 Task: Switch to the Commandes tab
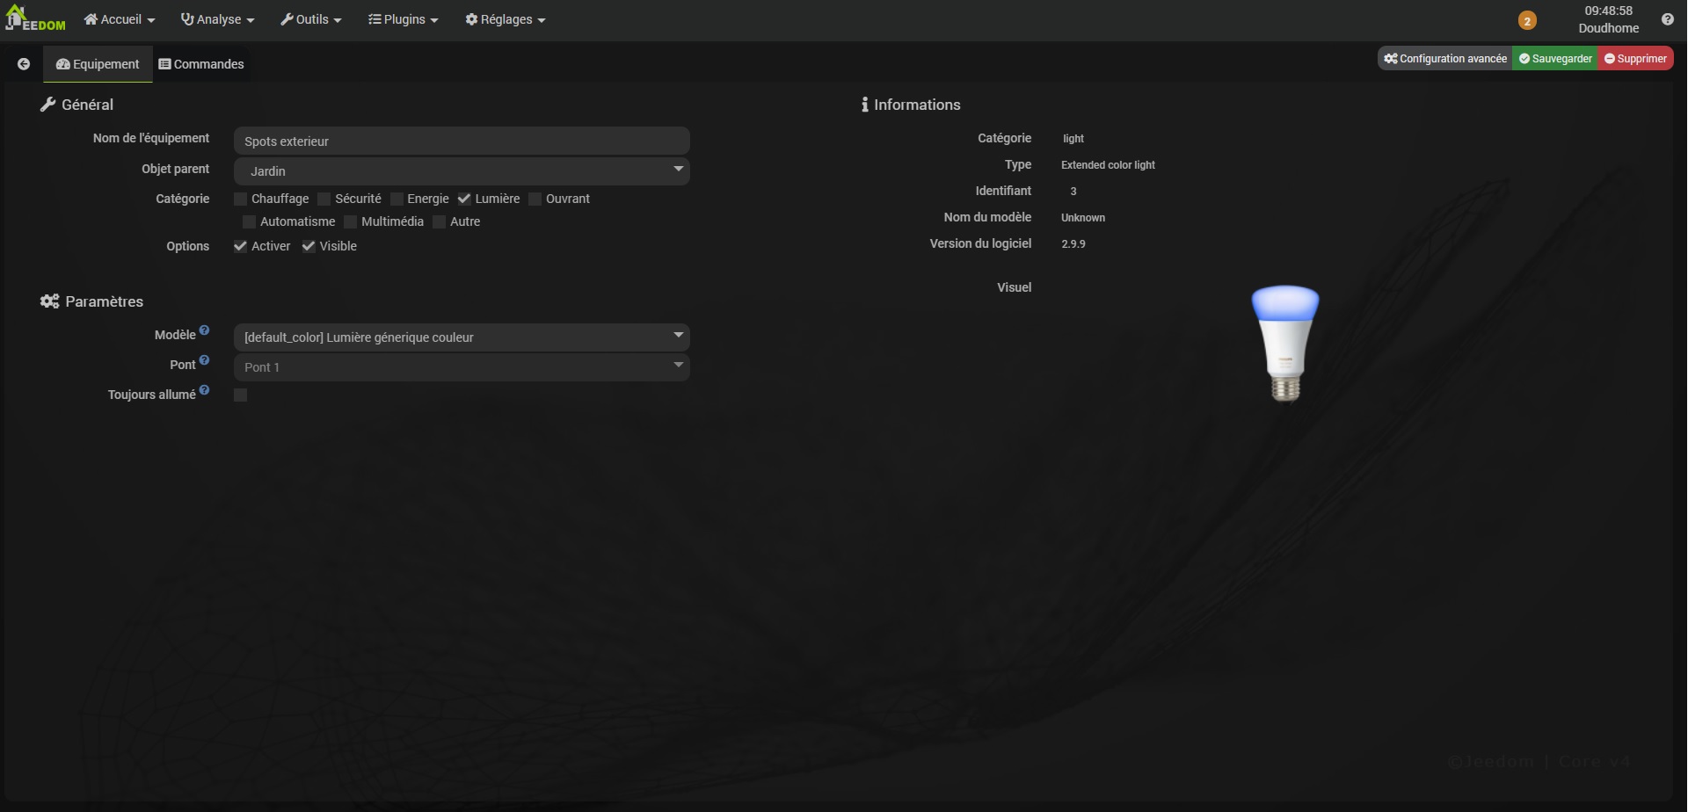201,64
